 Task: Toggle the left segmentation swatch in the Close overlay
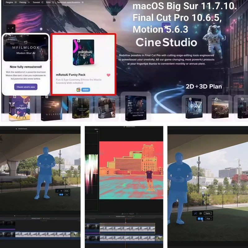point(199,219)
